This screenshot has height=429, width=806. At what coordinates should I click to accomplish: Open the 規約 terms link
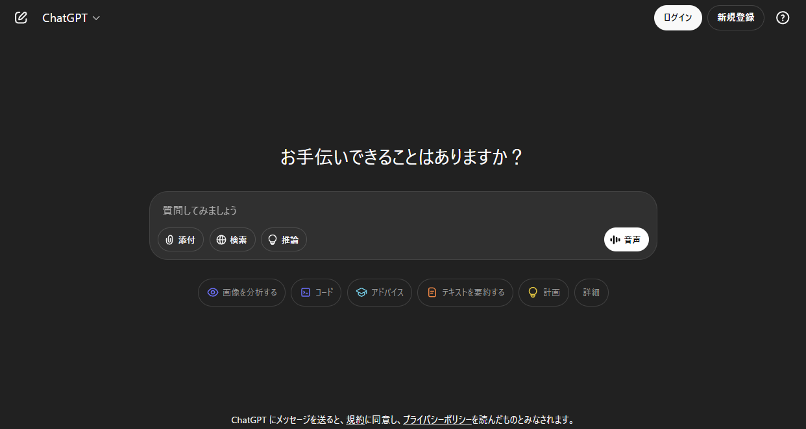[355, 419]
